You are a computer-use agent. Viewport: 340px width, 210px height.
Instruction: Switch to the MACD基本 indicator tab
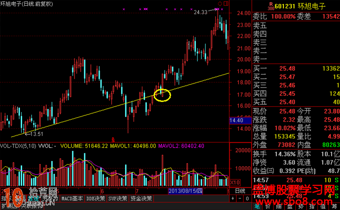(72, 199)
